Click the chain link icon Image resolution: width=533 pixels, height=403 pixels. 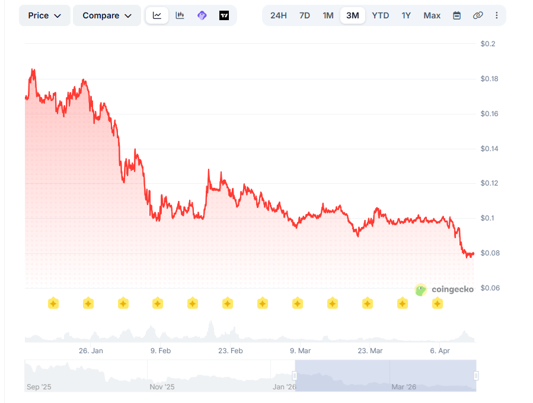click(x=478, y=15)
